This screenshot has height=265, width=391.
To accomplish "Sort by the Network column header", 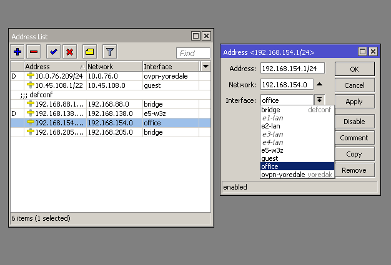I will point(114,67).
